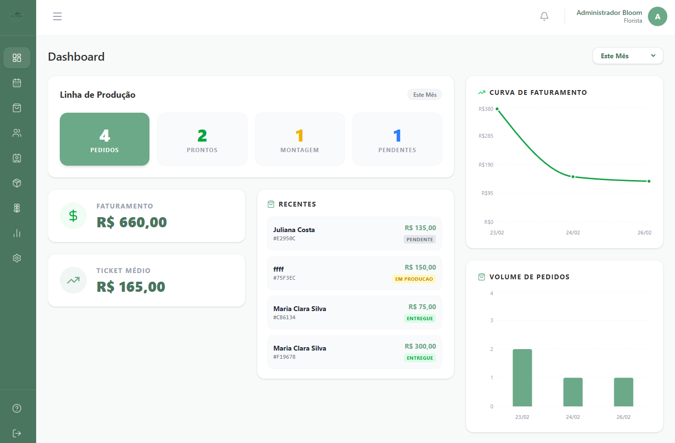The width and height of the screenshot is (675, 443).
Task: Go to customers via people icon
Action: pos(17,133)
